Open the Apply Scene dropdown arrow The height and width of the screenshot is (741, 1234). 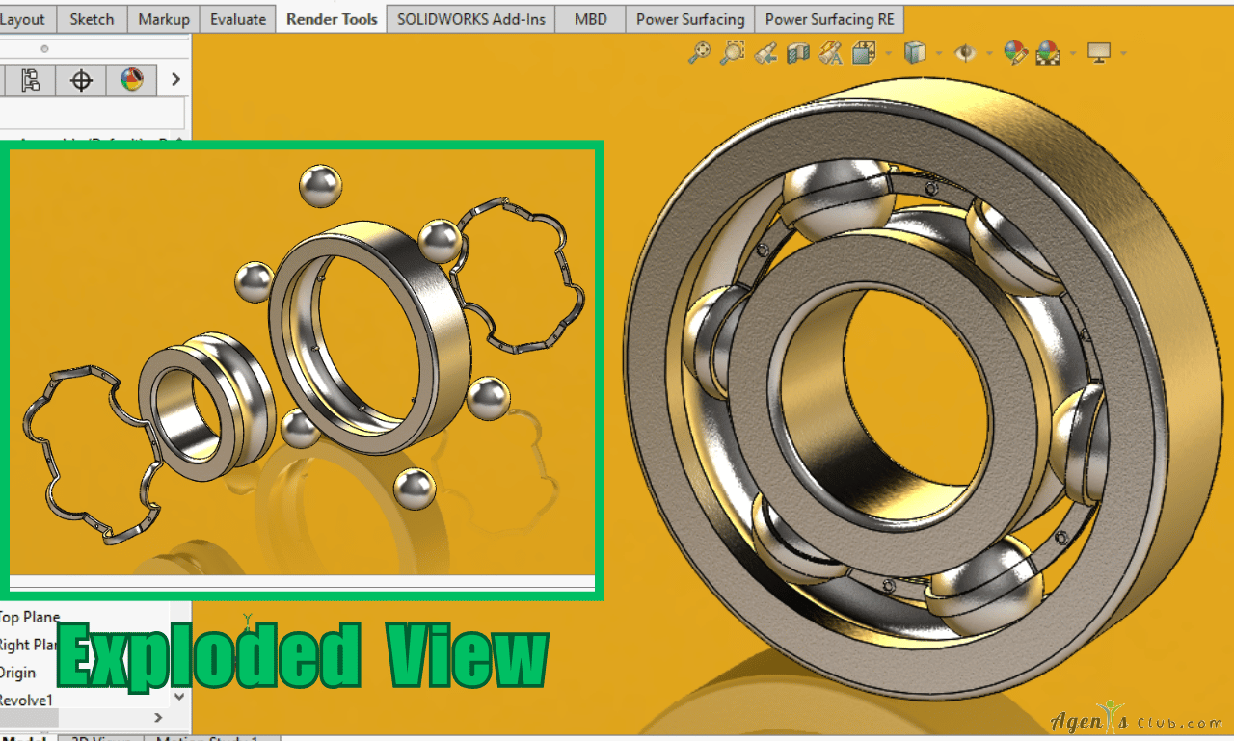1072,53
